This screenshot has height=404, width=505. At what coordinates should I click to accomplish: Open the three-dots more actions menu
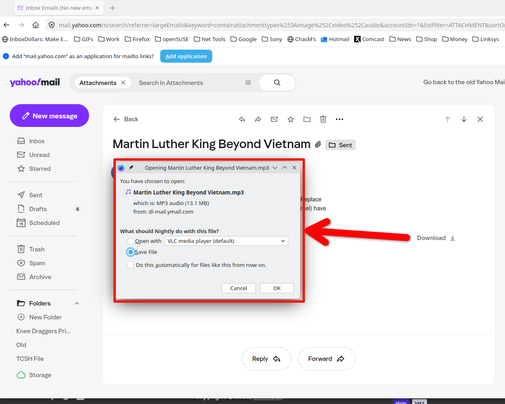[x=340, y=119]
